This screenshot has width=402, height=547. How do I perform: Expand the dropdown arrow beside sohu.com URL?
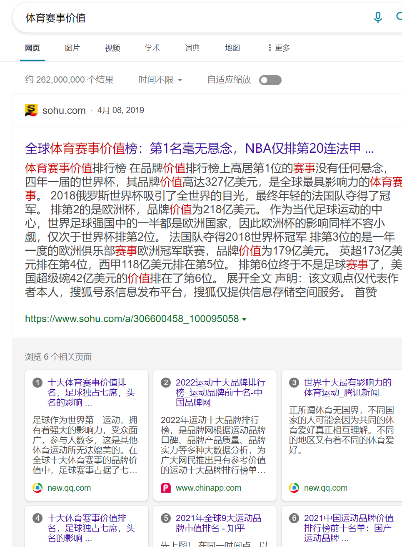[x=244, y=320]
